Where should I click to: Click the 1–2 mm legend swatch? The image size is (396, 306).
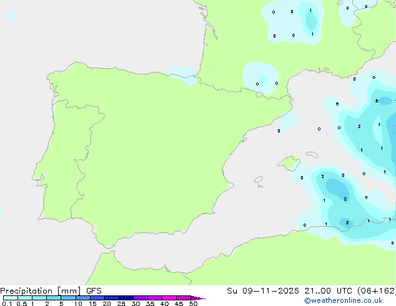(x=39, y=298)
